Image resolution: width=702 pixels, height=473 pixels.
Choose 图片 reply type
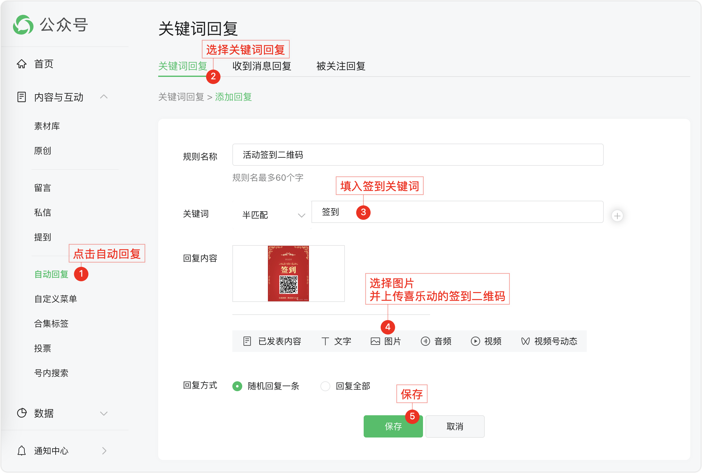pyautogui.click(x=386, y=341)
